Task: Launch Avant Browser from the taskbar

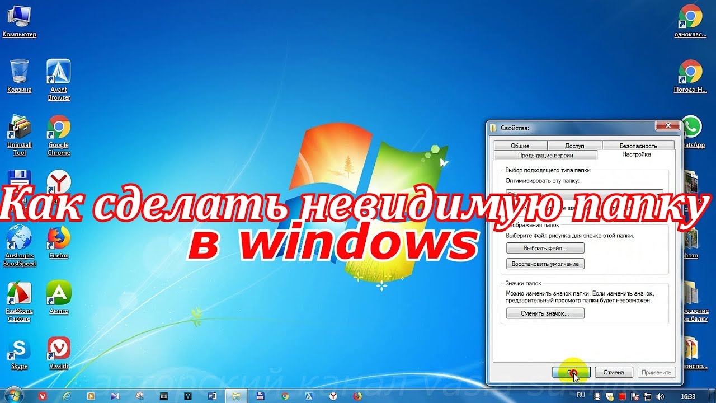Action: click(309, 396)
